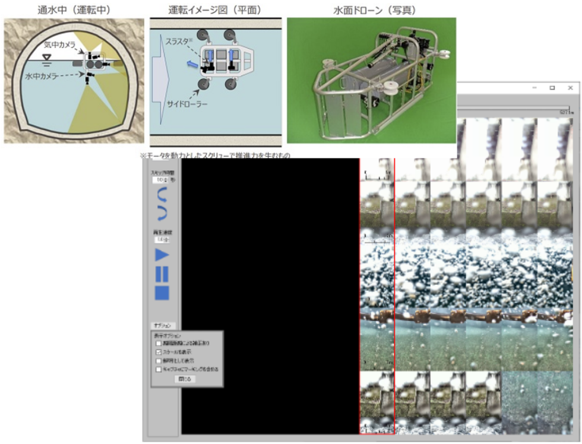Image resolution: width=582 pixels, height=444 pixels.
Task: Click the 水面ドローン photo on green background
Action: point(371,80)
